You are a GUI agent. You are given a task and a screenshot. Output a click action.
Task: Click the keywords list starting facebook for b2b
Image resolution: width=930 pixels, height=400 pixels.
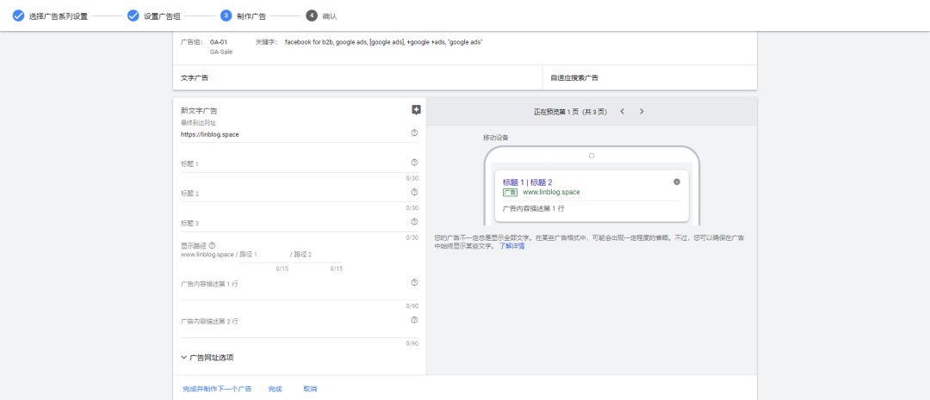384,42
